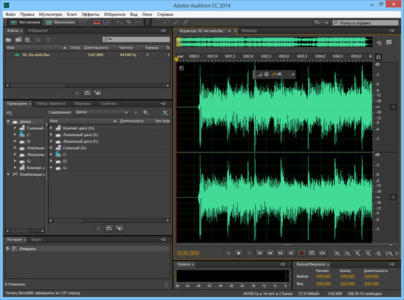
Task: Click the zoom navigator icon beside overview
Action: 379,43
